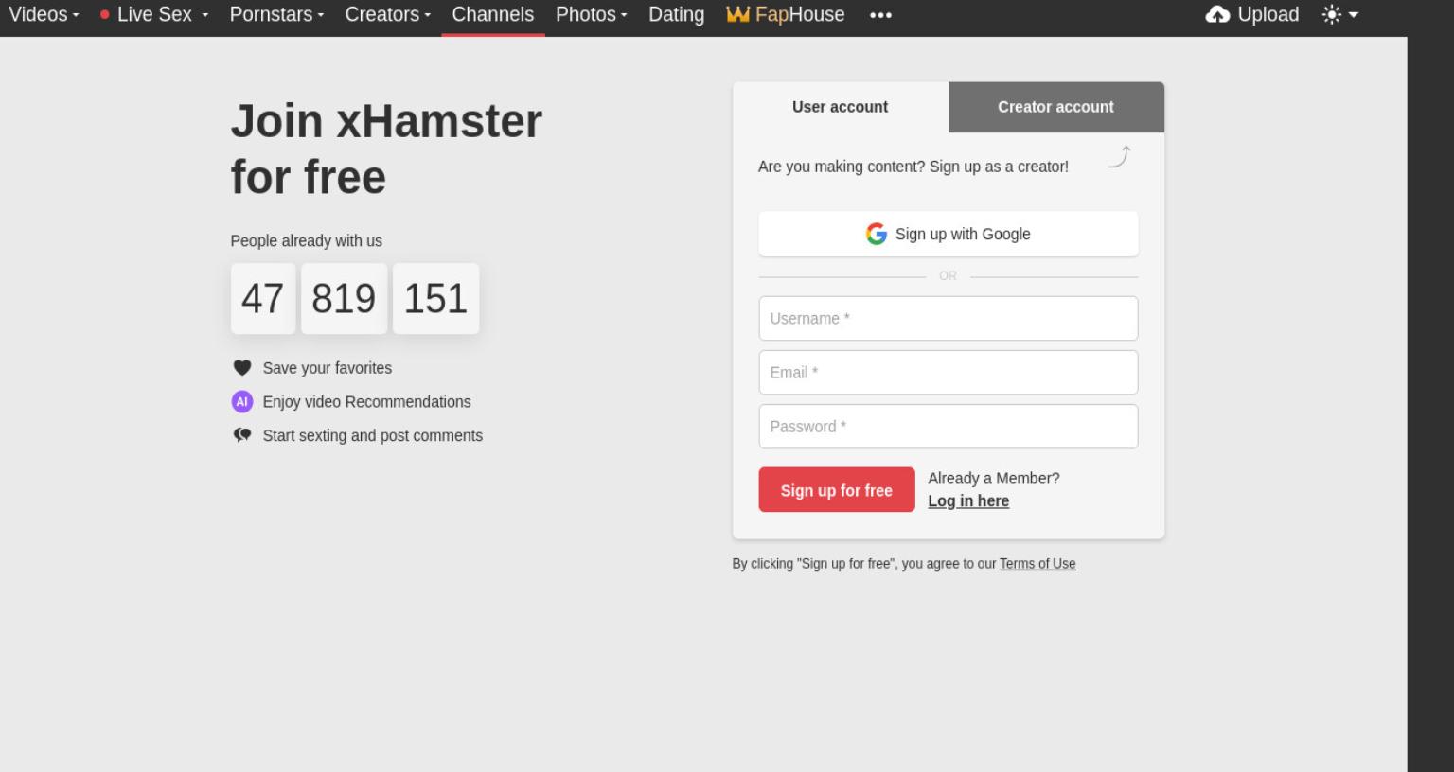Select the User account tab
1454x772 pixels.
click(840, 107)
